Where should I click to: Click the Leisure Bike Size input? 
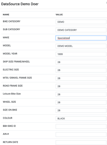(x=81, y=94)
